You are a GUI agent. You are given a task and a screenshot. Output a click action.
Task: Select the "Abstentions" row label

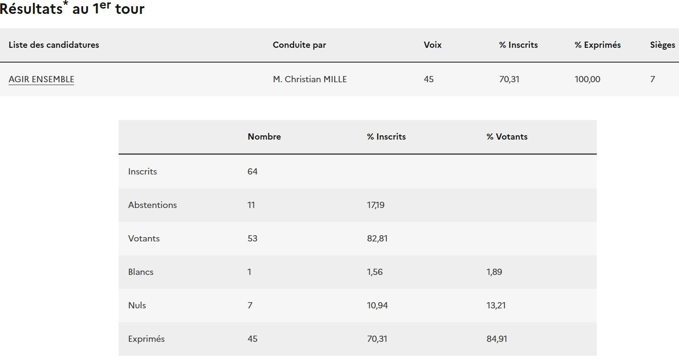tap(152, 205)
